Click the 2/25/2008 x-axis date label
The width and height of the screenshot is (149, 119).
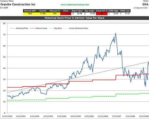[130, 116]
